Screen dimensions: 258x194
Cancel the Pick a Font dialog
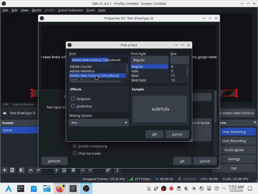point(177,134)
